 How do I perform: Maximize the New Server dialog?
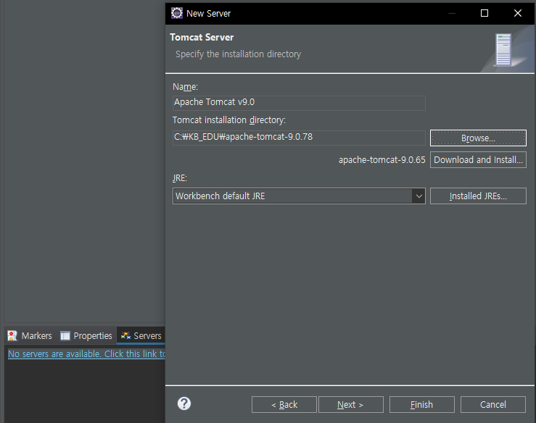tap(485, 13)
